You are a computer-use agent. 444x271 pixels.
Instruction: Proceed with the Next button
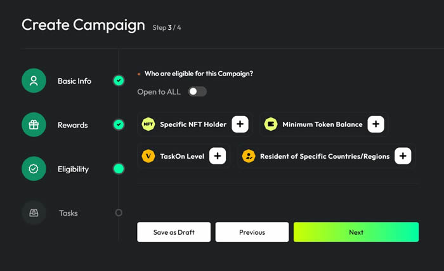[x=356, y=232]
